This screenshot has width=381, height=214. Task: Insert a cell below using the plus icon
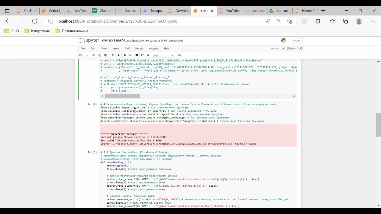coord(87,55)
